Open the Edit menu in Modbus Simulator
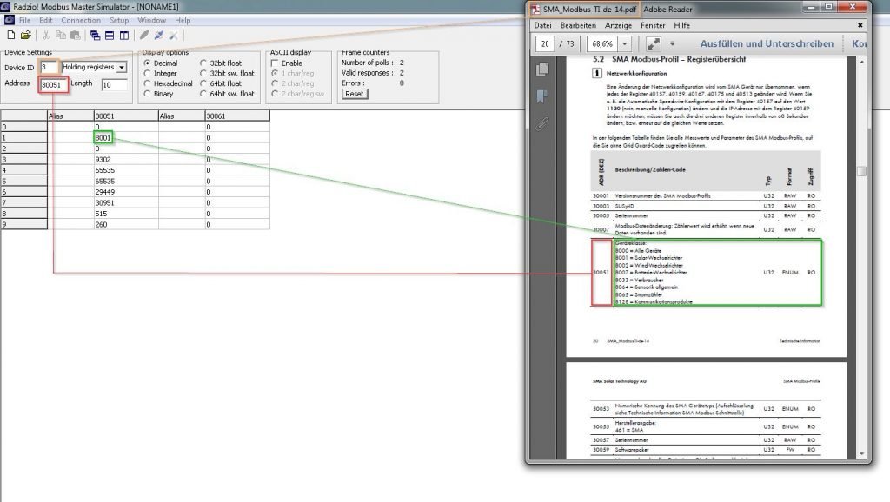Image resolution: width=890 pixels, height=502 pixels. [46, 20]
